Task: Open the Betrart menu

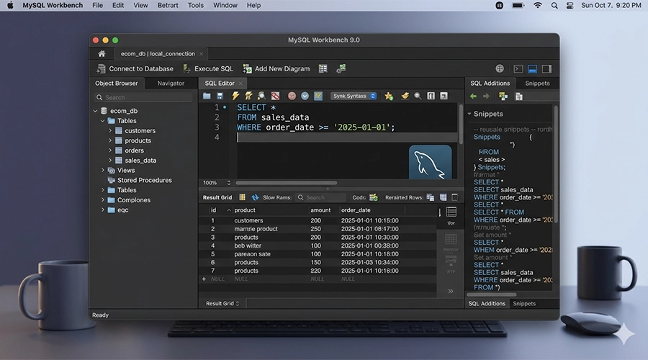Action: click(168, 5)
